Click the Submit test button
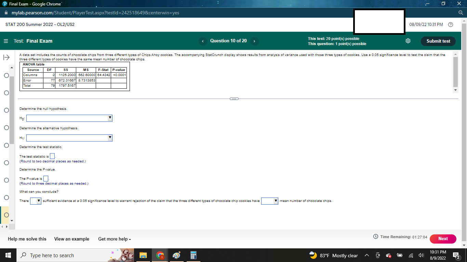Image resolution: width=467 pixels, height=262 pixels. (x=438, y=41)
